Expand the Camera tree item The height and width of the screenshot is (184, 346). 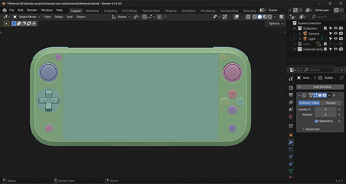pos(299,34)
